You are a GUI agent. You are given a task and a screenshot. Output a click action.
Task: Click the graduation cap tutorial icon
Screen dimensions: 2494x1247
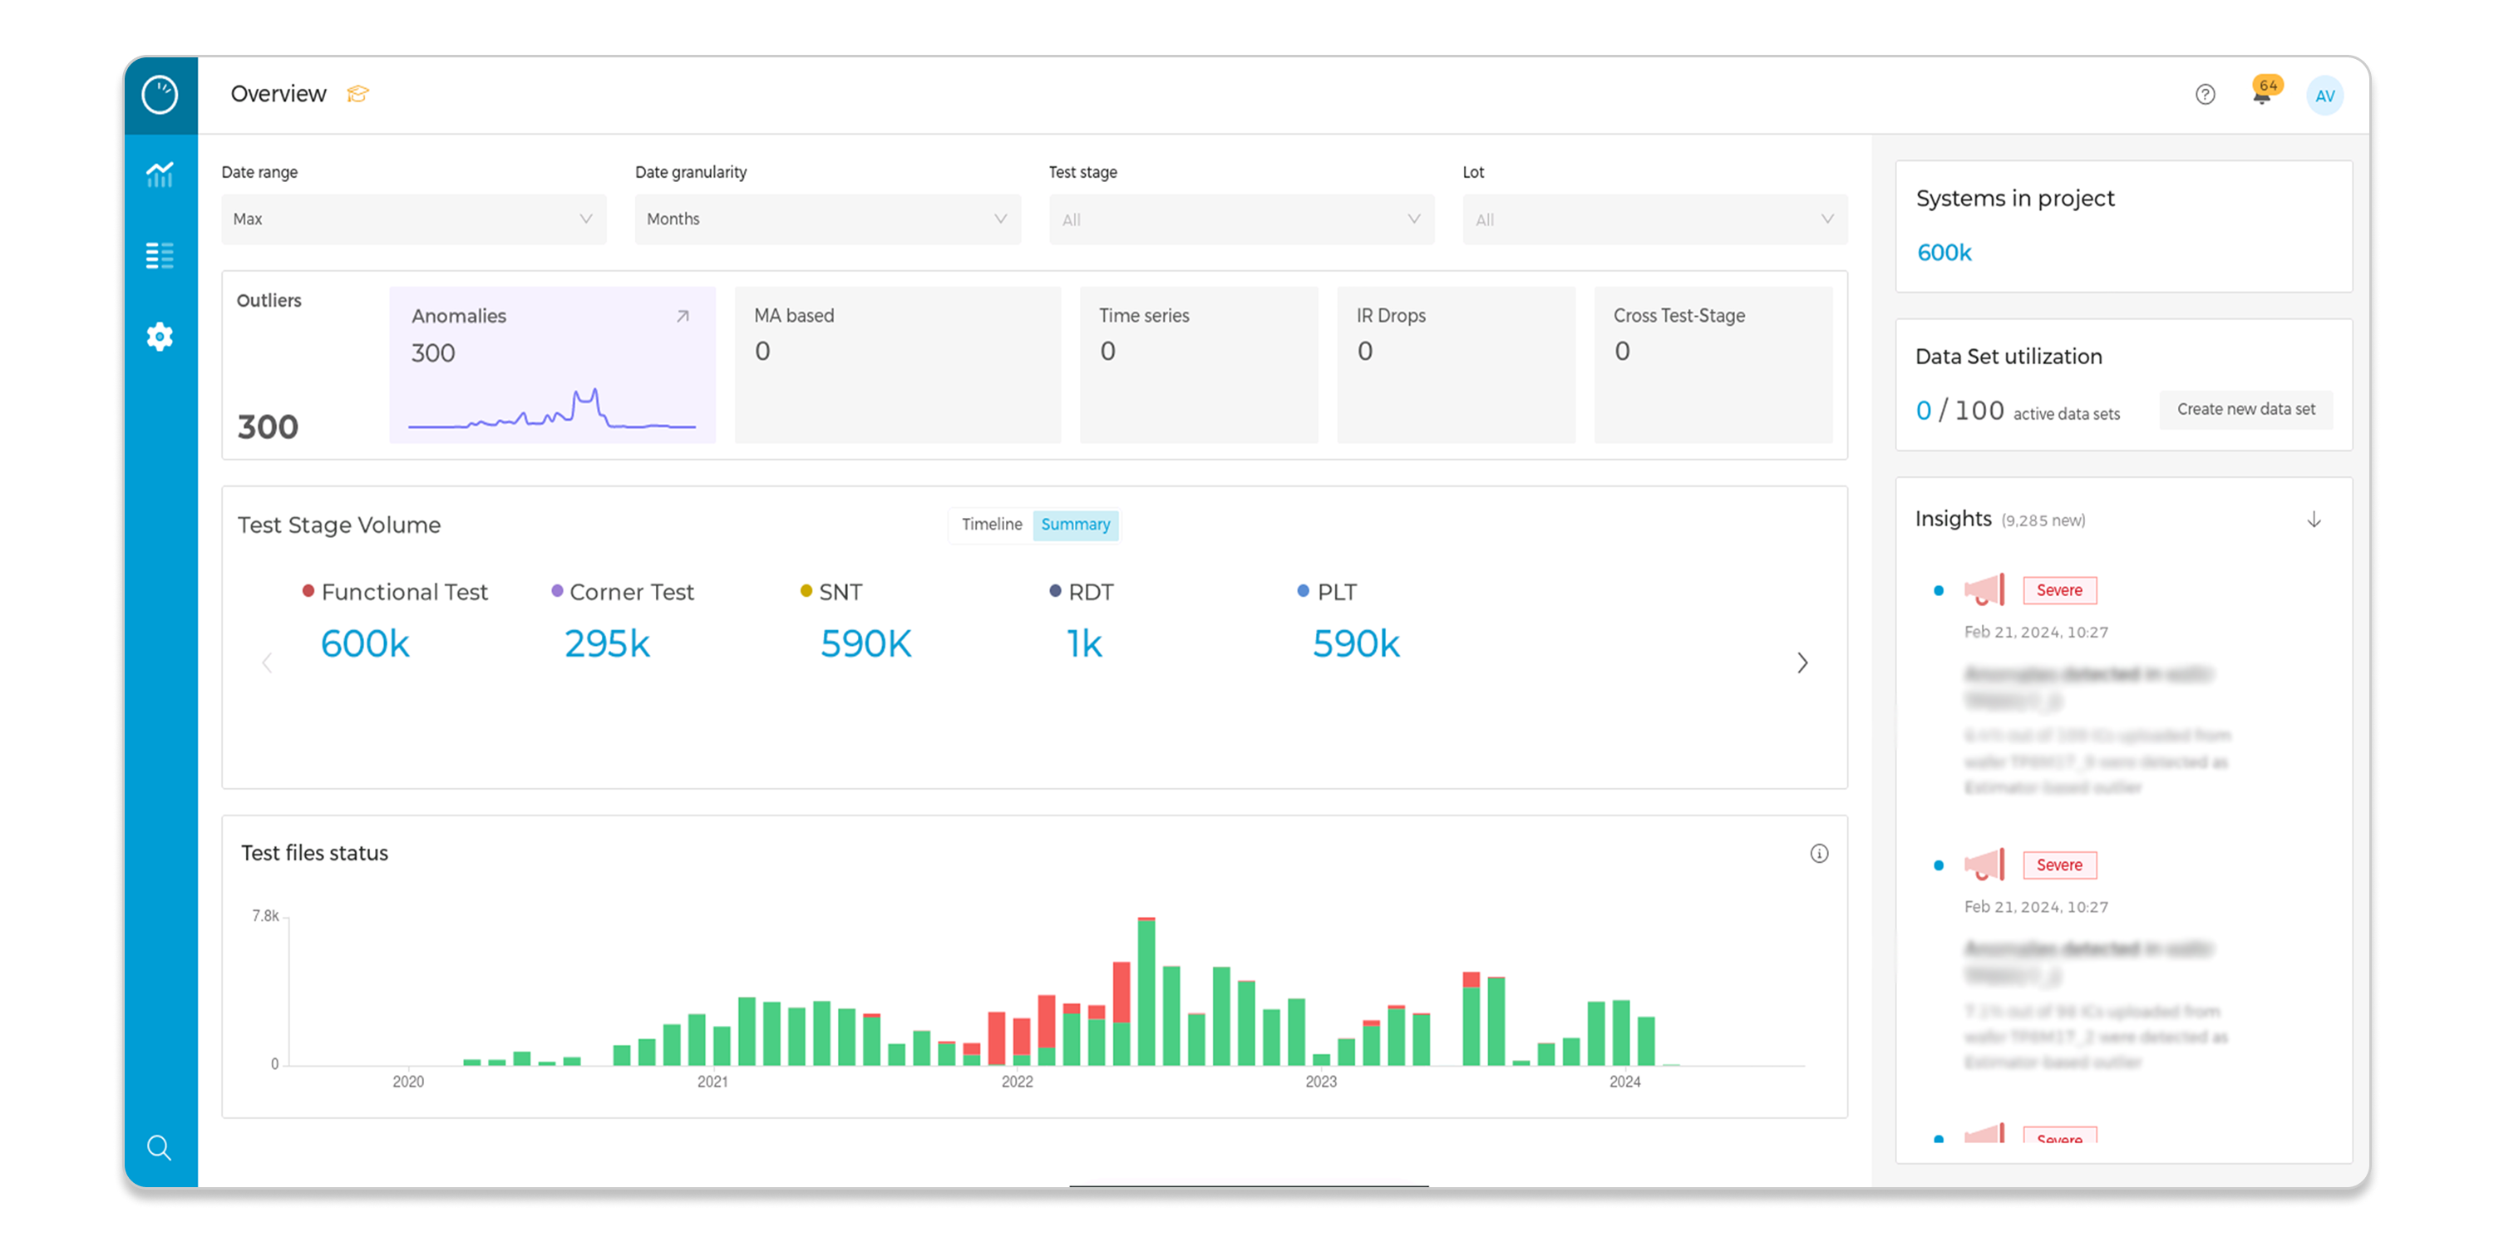click(x=357, y=94)
